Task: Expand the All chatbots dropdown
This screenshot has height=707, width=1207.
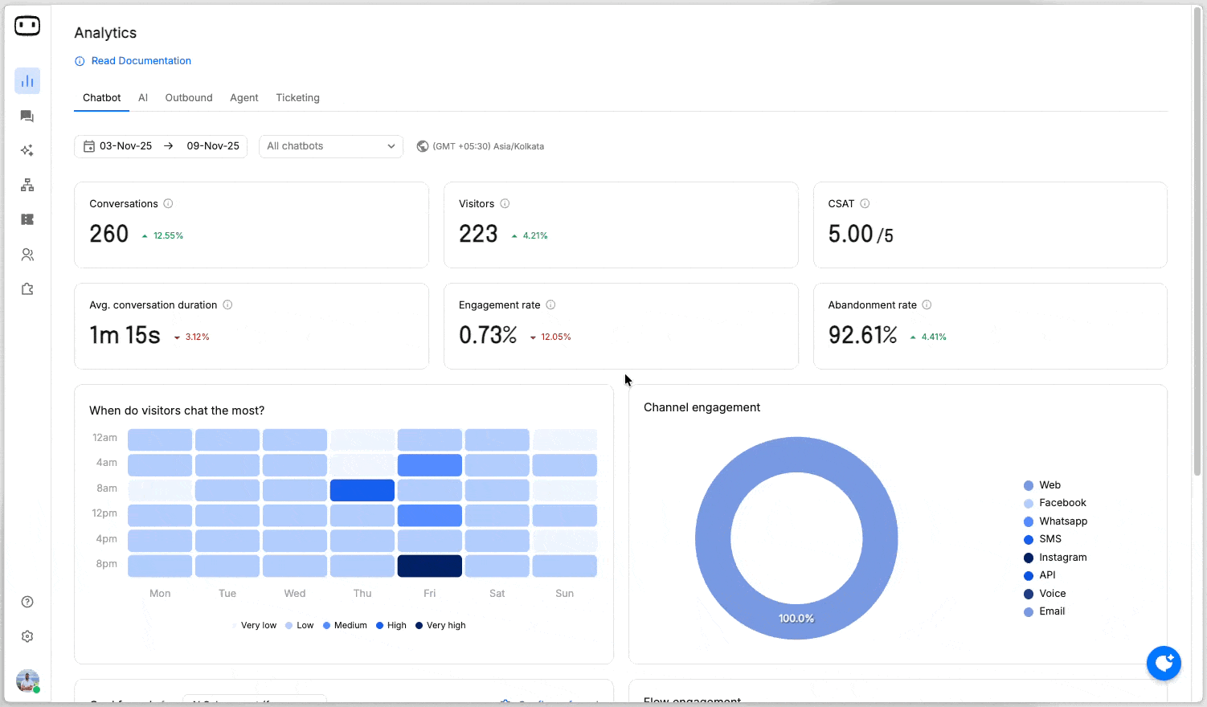Action: 330,146
